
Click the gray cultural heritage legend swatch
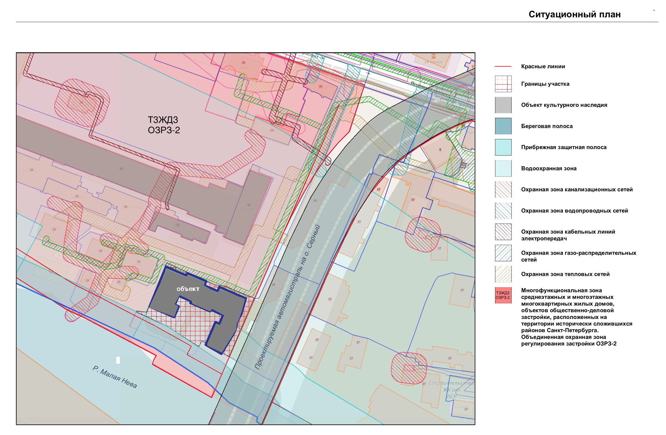[x=503, y=105]
